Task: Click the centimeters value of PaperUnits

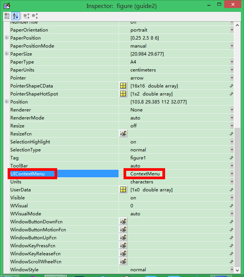Action: (x=143, y=70)
